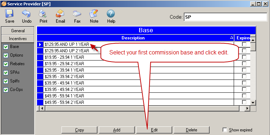Open the General tab

tap(18, 31)
